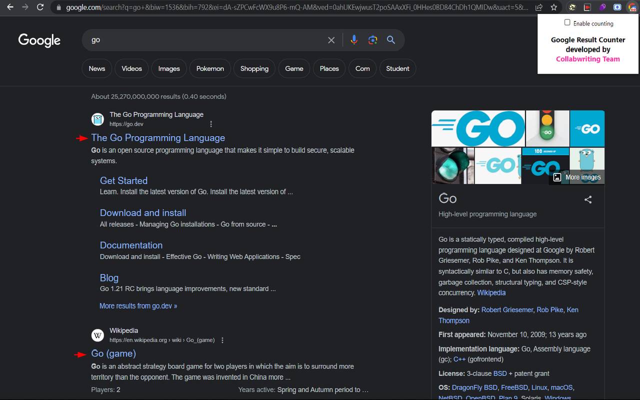Open the macOS OS link
Viewport: 640px width, 400px height.
561,387
